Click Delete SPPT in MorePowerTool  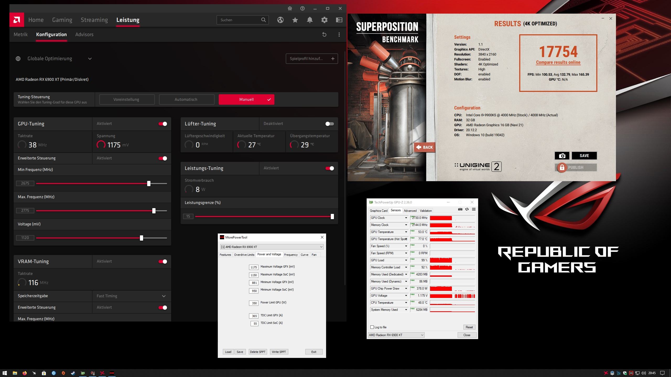pos(258,352)
